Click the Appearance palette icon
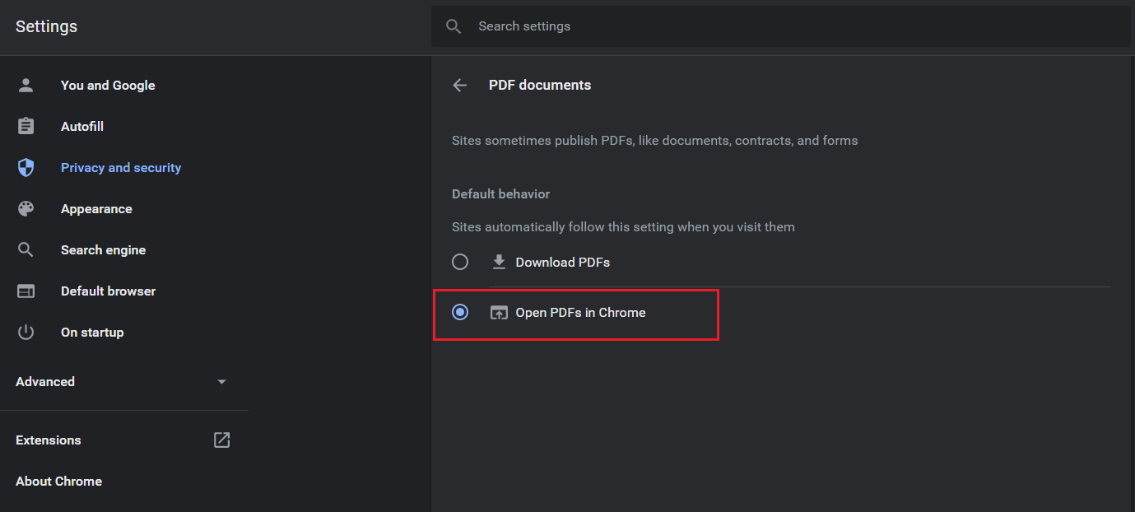This screenshot has width=1135, height=512. pos(26,209)
